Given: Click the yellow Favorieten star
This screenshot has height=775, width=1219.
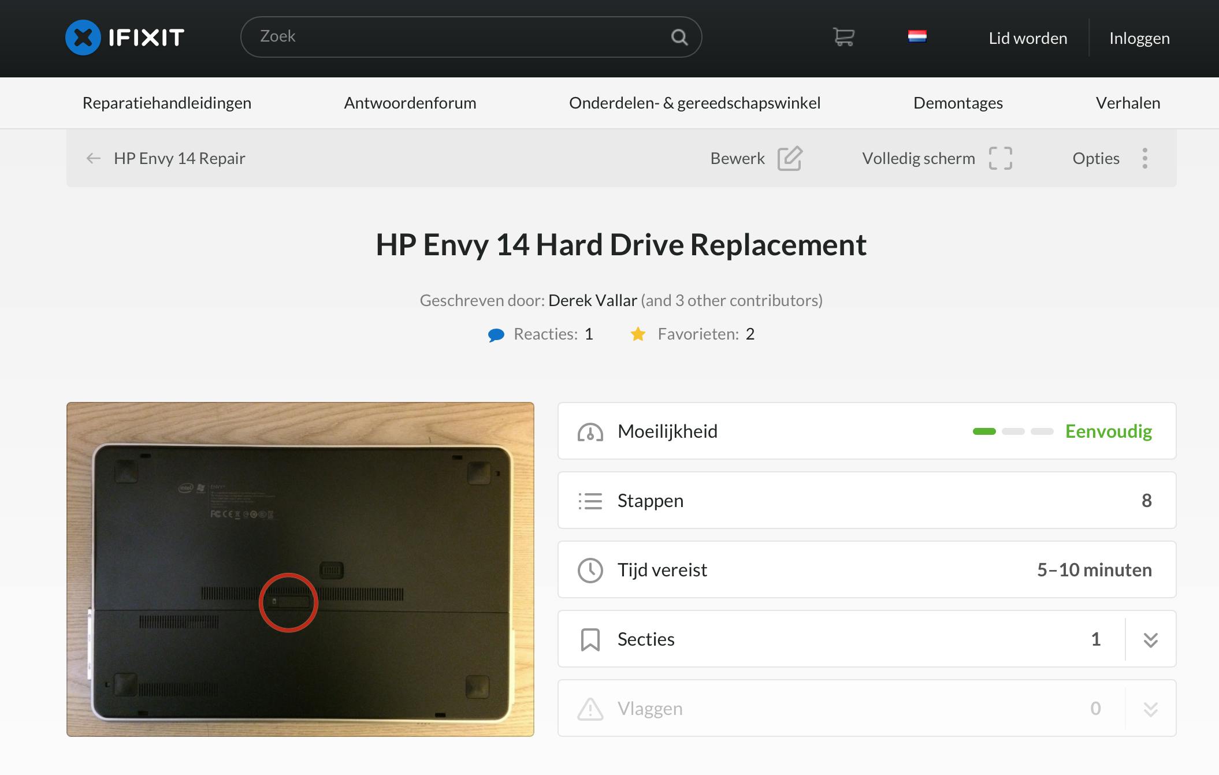Looking at the screenshot, I should point(638,334).
